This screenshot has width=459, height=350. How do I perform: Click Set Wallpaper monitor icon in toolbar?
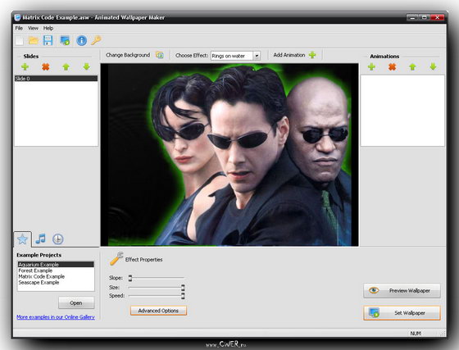coord(65,40)
